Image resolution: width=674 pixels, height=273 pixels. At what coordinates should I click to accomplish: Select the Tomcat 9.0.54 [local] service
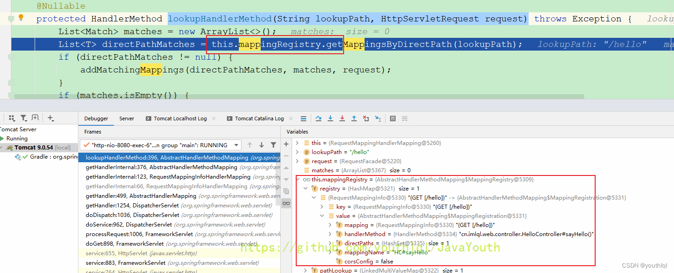[39, 148]
